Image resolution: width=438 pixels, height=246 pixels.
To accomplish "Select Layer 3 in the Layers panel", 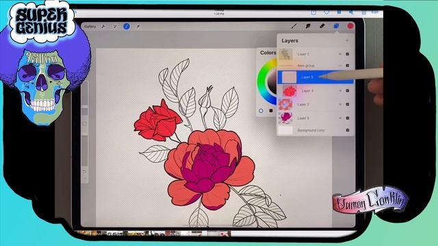I will point(315,118).
